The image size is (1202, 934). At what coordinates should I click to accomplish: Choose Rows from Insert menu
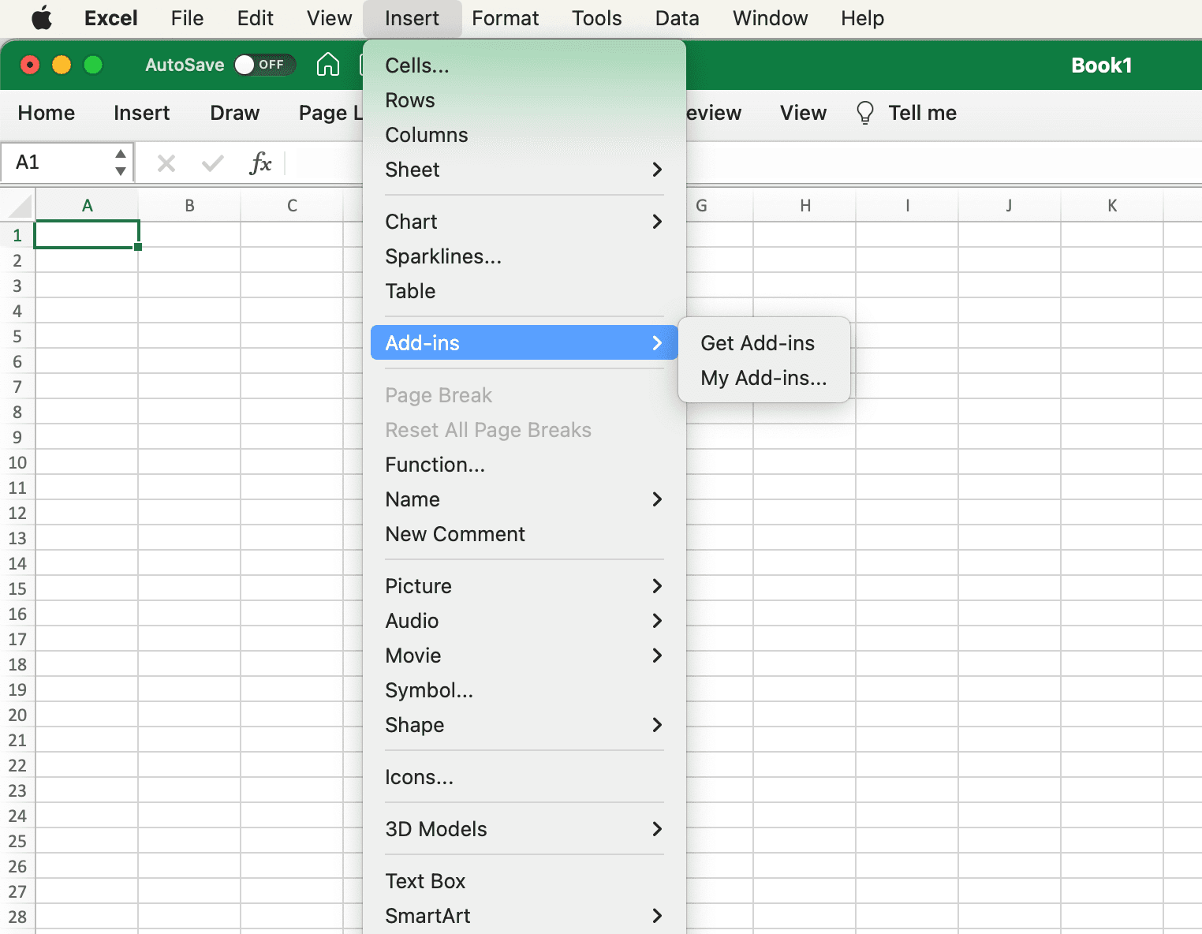(x=524, y=100)
